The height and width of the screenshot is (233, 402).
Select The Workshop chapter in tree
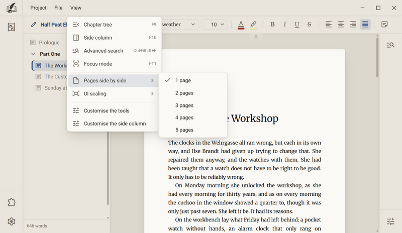pos(50,66)
